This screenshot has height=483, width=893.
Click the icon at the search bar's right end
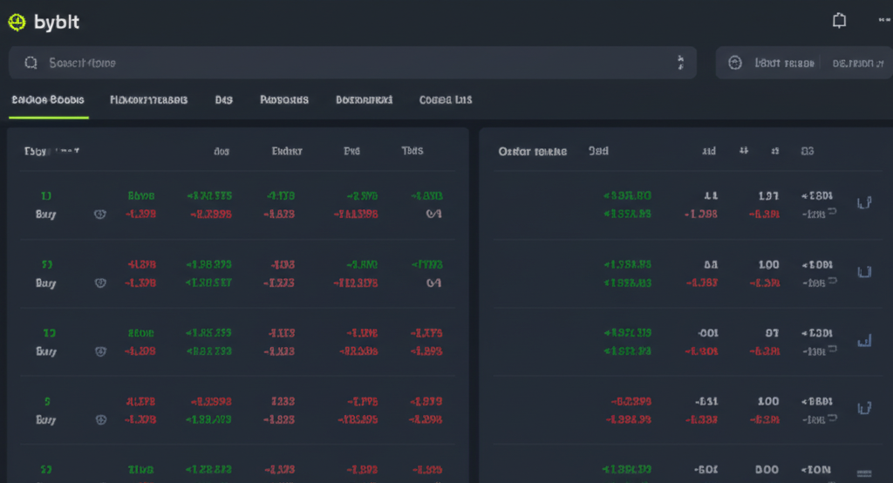click(680, 63)
